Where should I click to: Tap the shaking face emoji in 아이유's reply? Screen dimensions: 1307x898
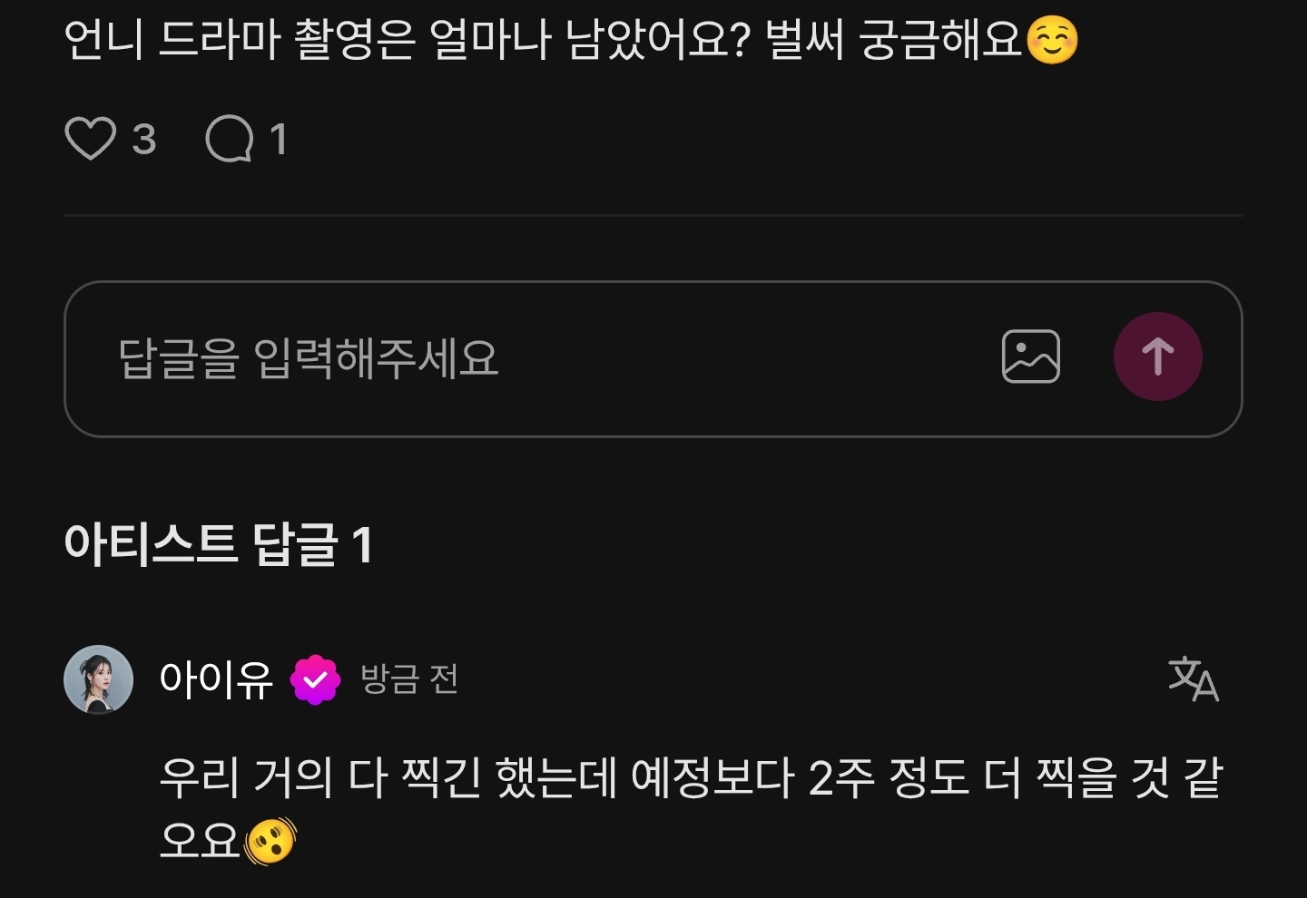point(270,841)
